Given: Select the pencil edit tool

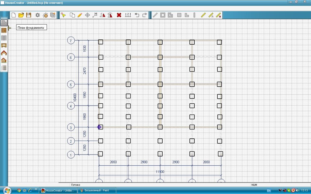Looking at the screenshot, I should (80, 15).
